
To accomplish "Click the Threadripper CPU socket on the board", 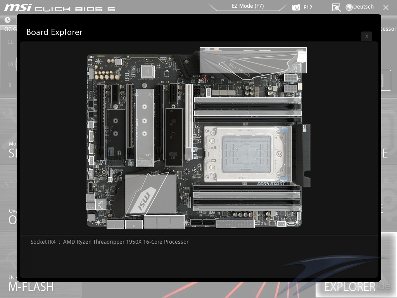I will coord(247,154).
